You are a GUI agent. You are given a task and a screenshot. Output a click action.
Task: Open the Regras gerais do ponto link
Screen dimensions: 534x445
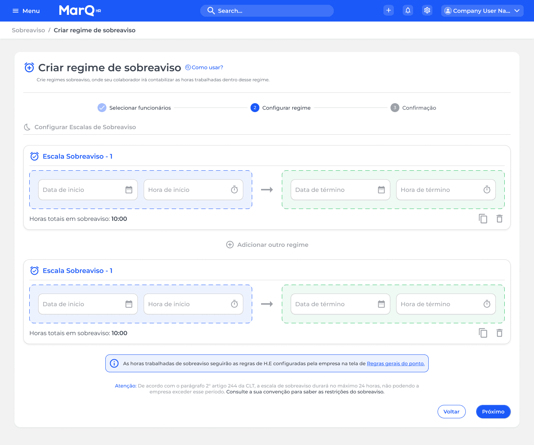[396, 363]
